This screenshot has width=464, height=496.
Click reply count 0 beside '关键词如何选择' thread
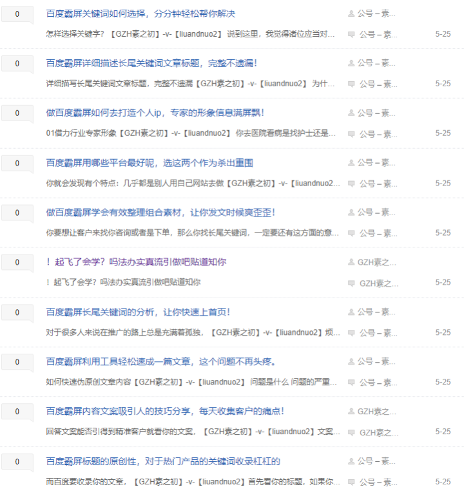tap(17, 14)
